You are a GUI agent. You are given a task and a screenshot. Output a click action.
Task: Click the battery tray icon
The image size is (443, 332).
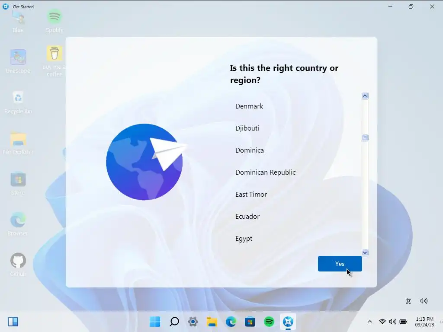pyautogui.click(x=403, y=322)
